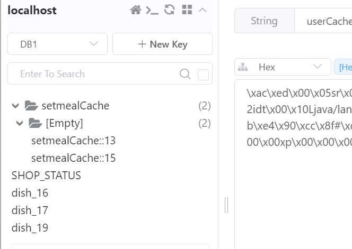
Task: Toggle the exact search checkbox
Action: click(203, 75)
